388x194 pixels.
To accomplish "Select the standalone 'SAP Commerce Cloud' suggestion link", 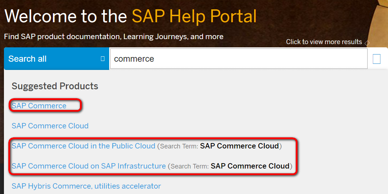I will 50,126.
